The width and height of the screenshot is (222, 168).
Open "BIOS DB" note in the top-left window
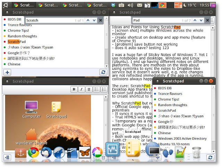(15, 19)
